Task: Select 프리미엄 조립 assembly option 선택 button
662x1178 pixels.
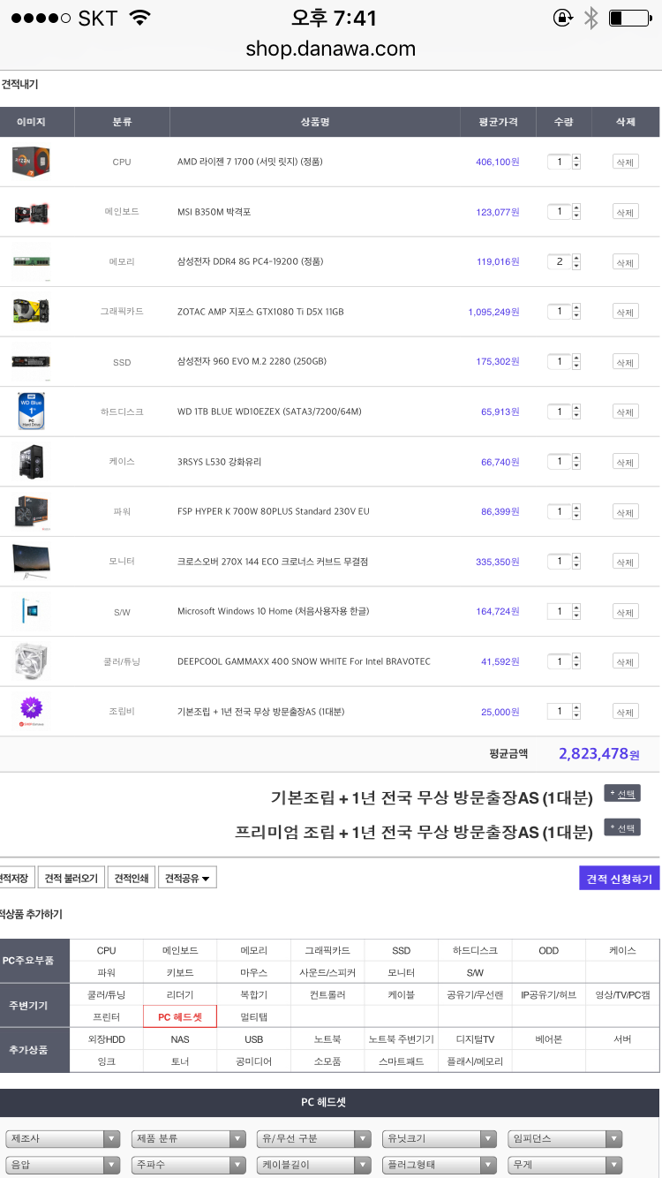Action: (x=622, y=827)
